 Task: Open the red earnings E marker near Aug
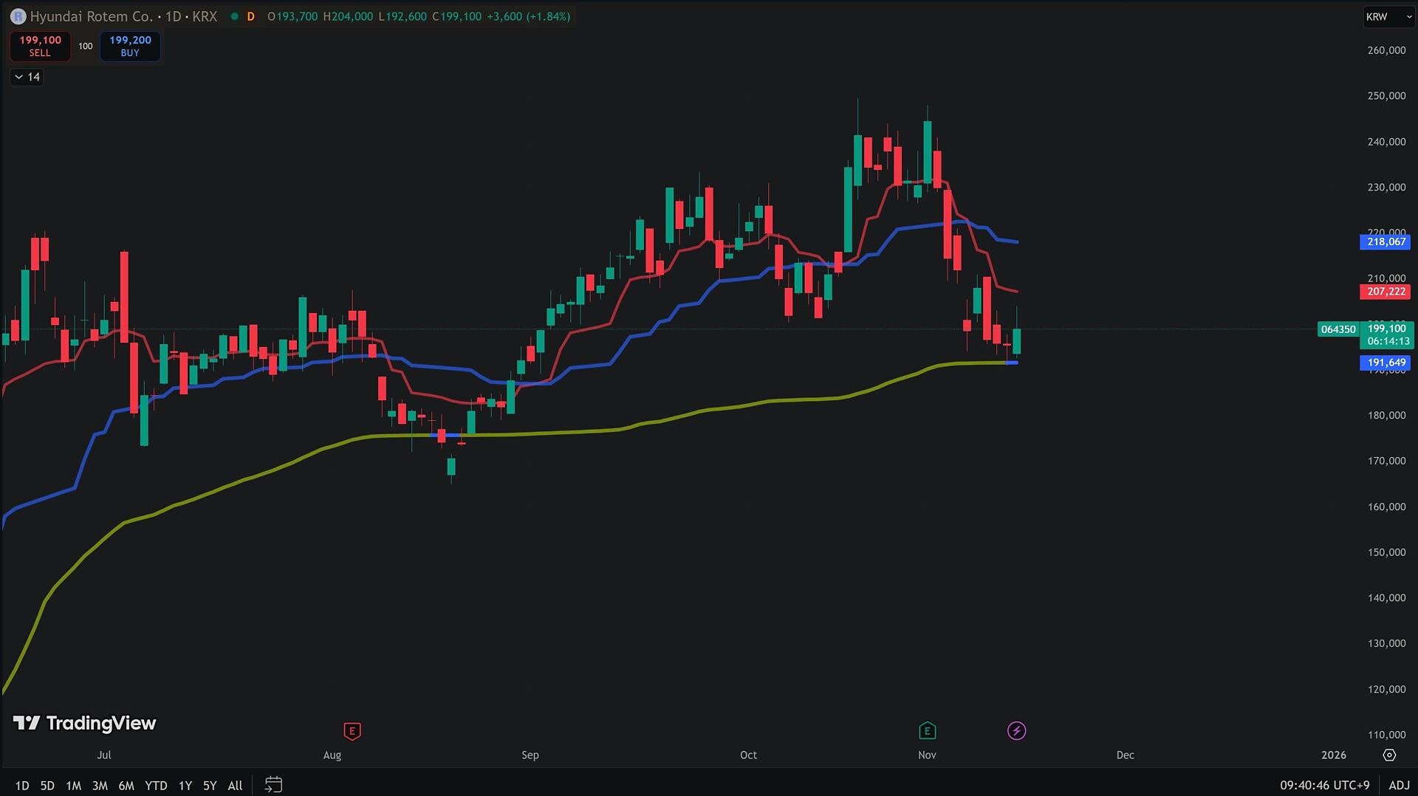click(352, 731)
